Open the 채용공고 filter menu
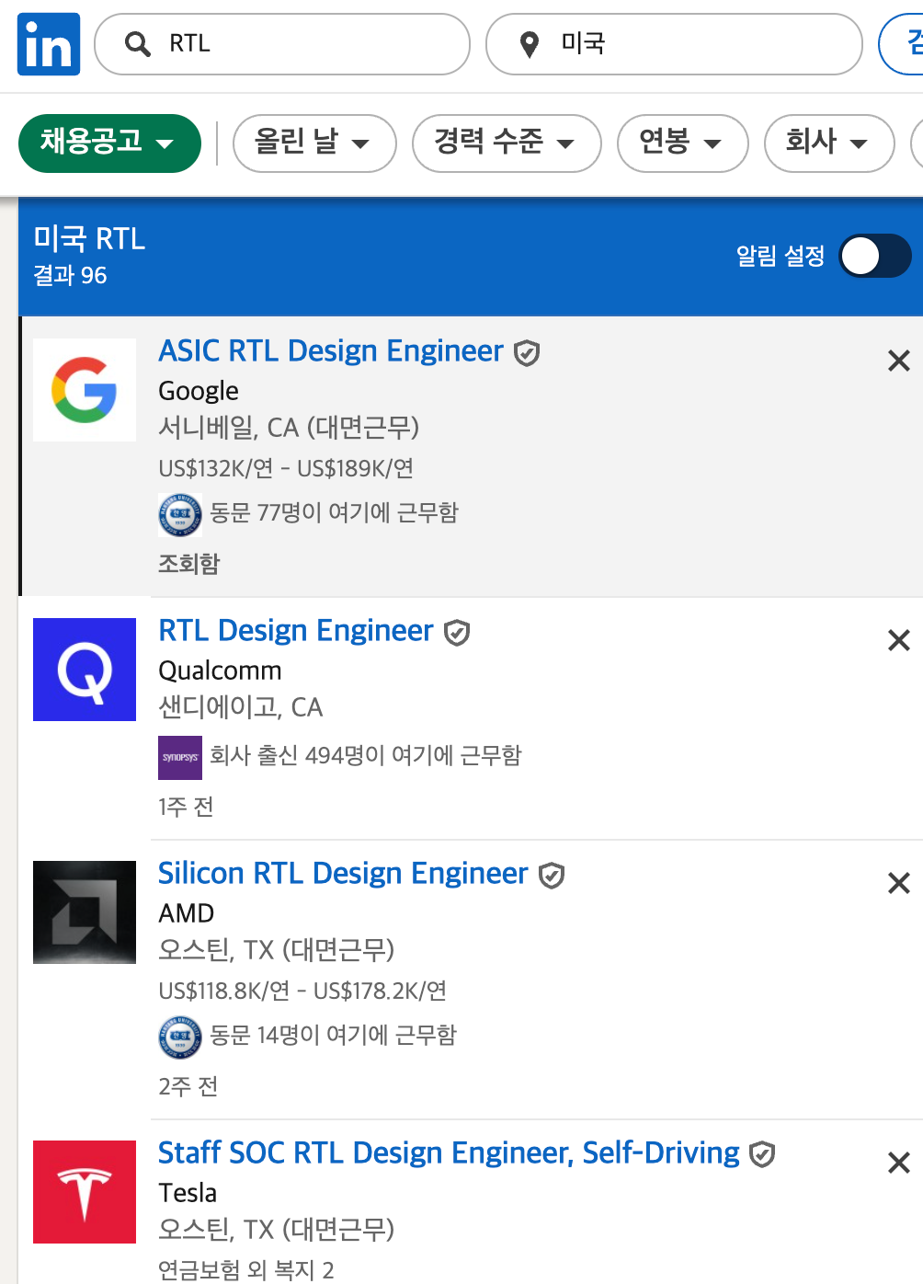 [108, 143]
